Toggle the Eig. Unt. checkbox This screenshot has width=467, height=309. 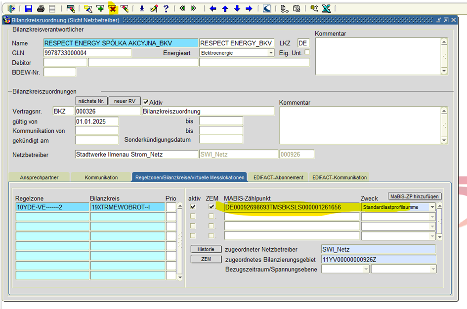pyautogui.click(x=307, y=52)
